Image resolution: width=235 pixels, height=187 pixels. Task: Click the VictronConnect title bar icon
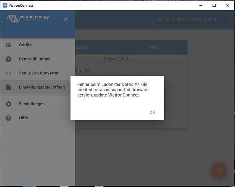[x=5, y=5]
